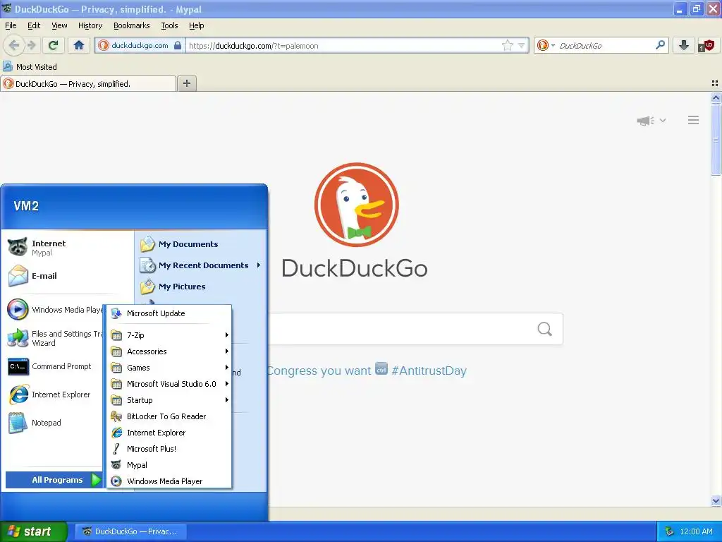Go to the browser home page
This screenshot has height=542, width=722.
79,45
